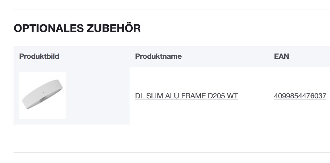Open the EAN 4099854476037 link
The image size is (330, 163).
click(300, 96)
